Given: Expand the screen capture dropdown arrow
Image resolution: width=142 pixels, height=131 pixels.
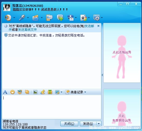Looking at the screenshot, I should (61, 92).
